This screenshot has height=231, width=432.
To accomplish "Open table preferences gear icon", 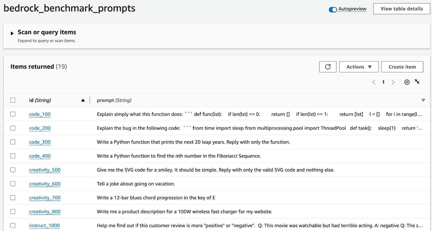I will click(x=407, y=82).
